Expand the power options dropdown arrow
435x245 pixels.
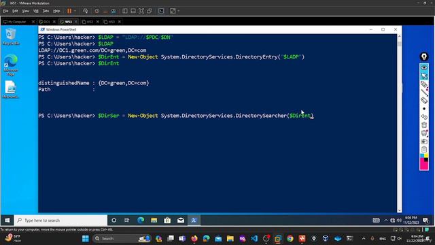(75, 11)
